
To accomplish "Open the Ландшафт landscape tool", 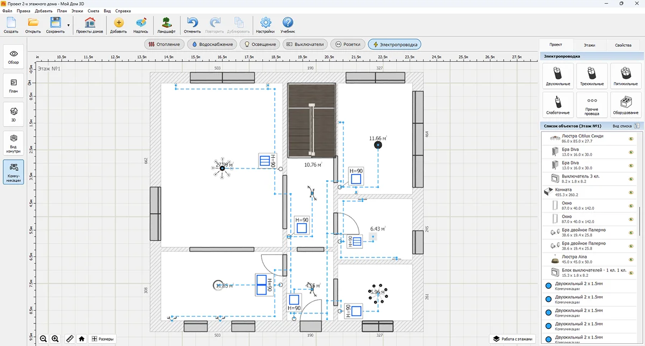I will click(166, 25).
